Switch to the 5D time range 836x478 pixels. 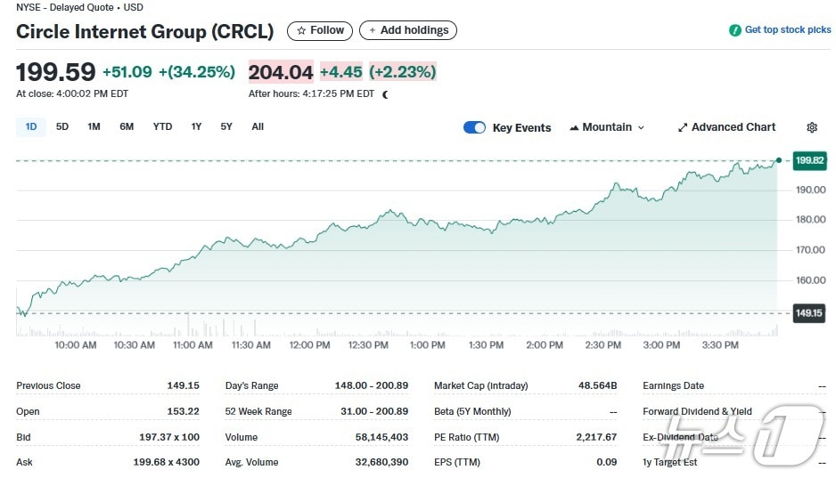tap(62, 126)
